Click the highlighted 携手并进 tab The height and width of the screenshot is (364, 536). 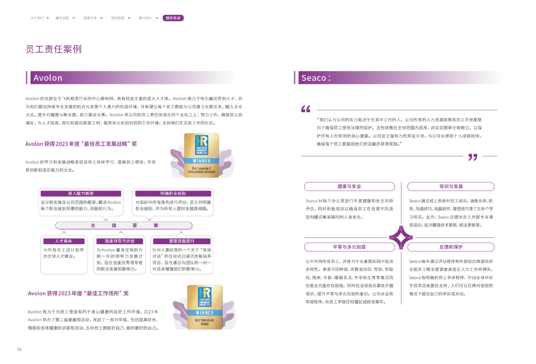[173, 18]
